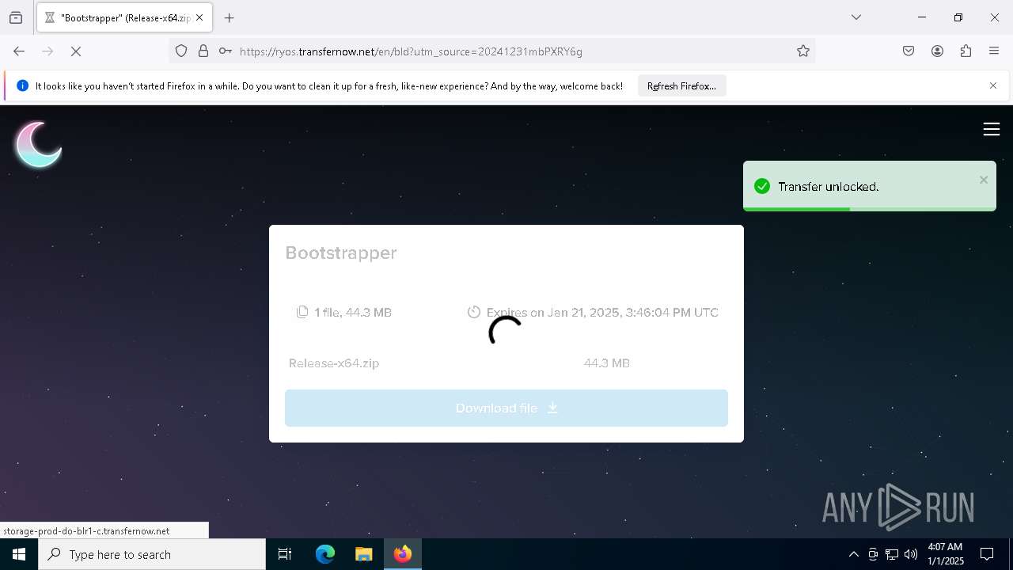Open File Explorer from taskbar
This screenshot has height=570, width=1013.
(363, 554)
